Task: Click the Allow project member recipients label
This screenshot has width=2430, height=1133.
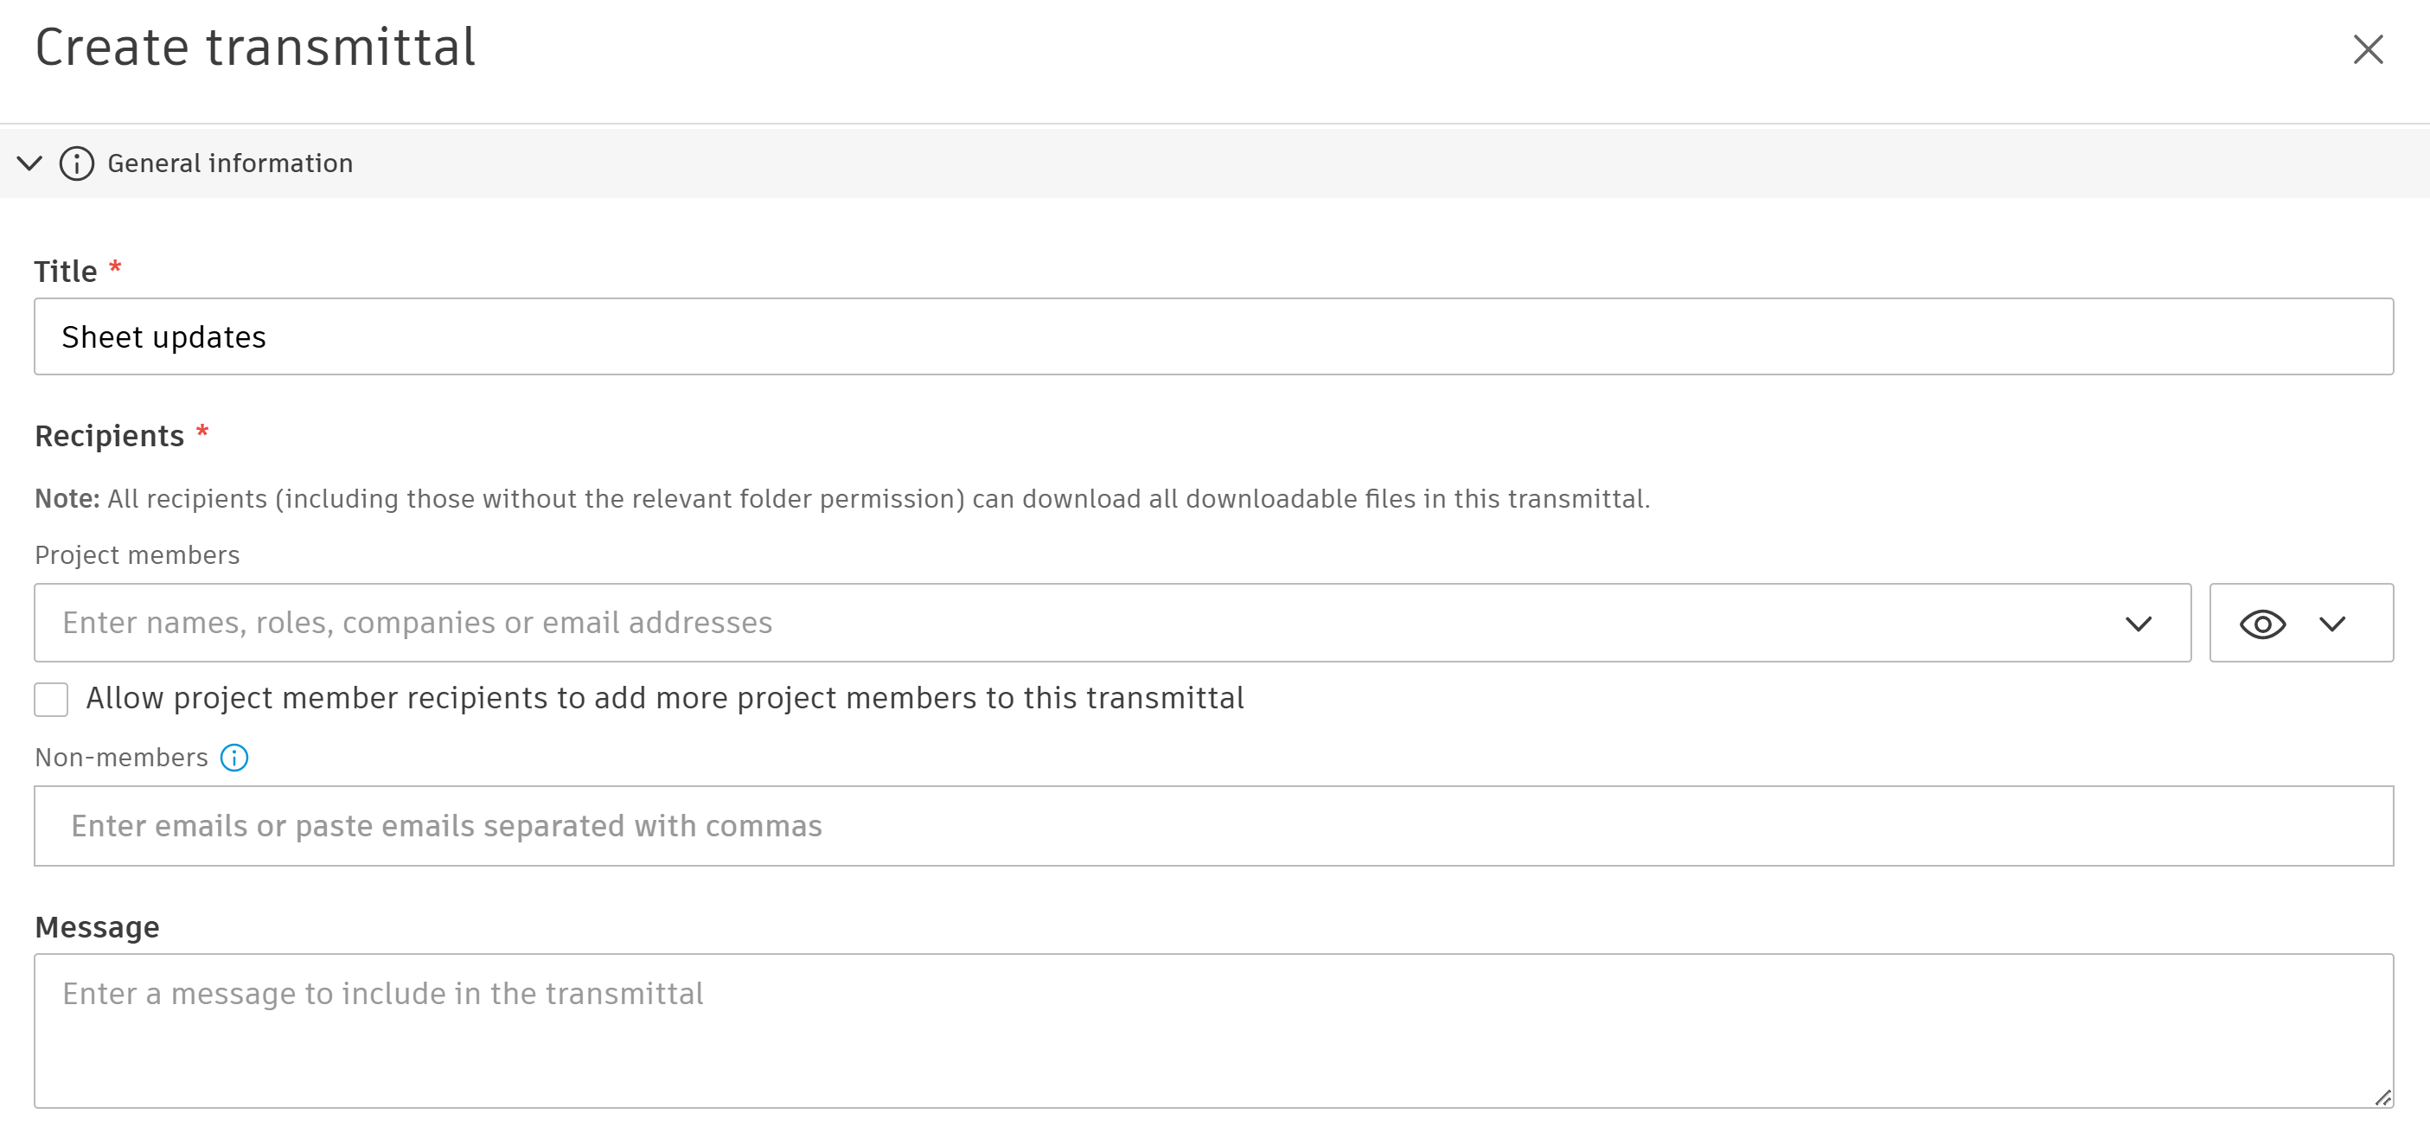Action: [664, 698]
